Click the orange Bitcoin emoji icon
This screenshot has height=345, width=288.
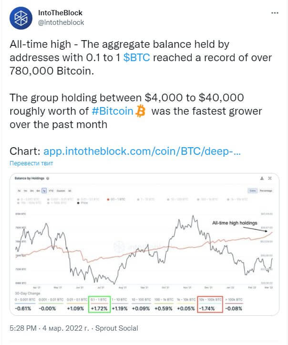(x=141, y=111)
